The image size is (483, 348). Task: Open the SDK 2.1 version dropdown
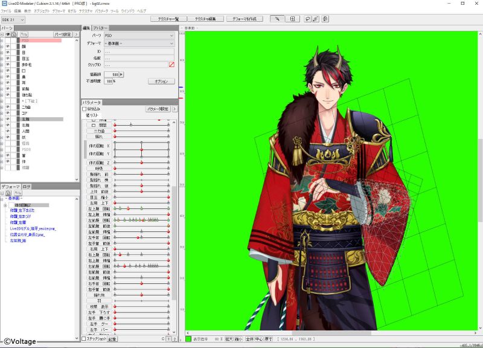(x=13, y=20)
